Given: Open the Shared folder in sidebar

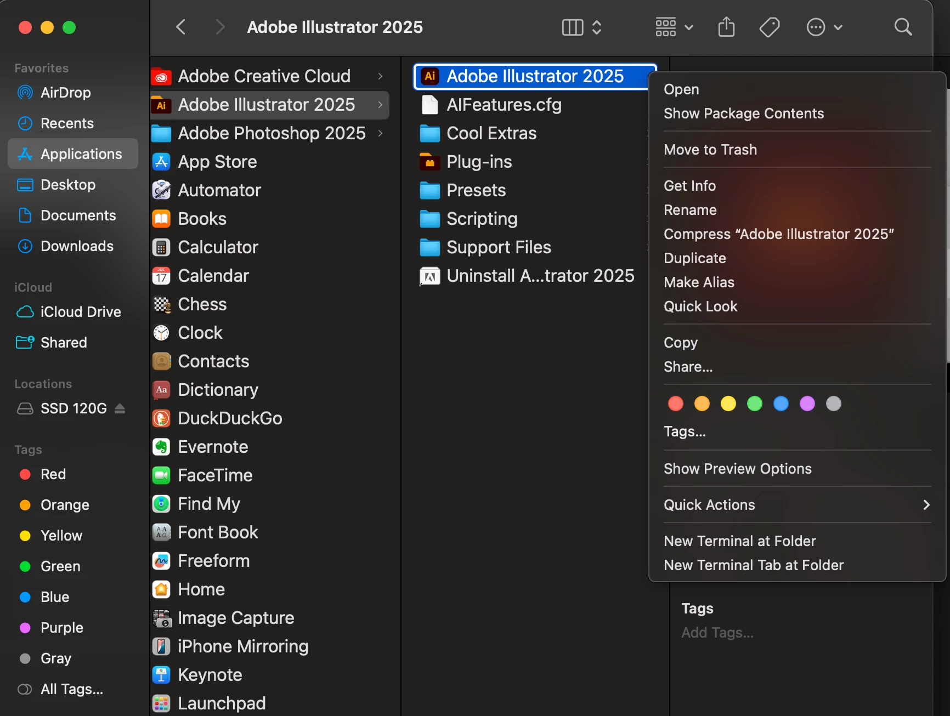Looking at the screenshot, I should point(73,343).
